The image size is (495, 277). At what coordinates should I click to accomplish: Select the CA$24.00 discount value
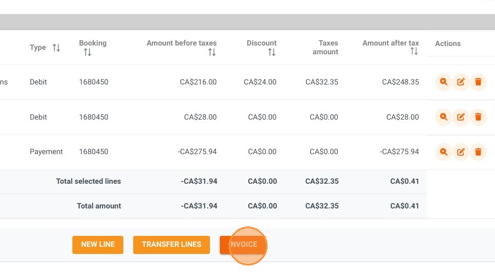[x=260, y=82]
